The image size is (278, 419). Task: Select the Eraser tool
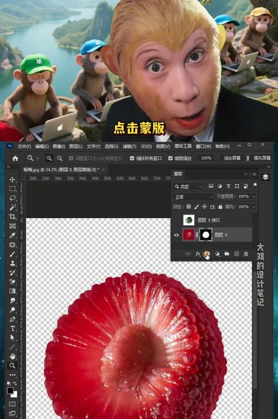pyautogui.click(x=12, y=281)
